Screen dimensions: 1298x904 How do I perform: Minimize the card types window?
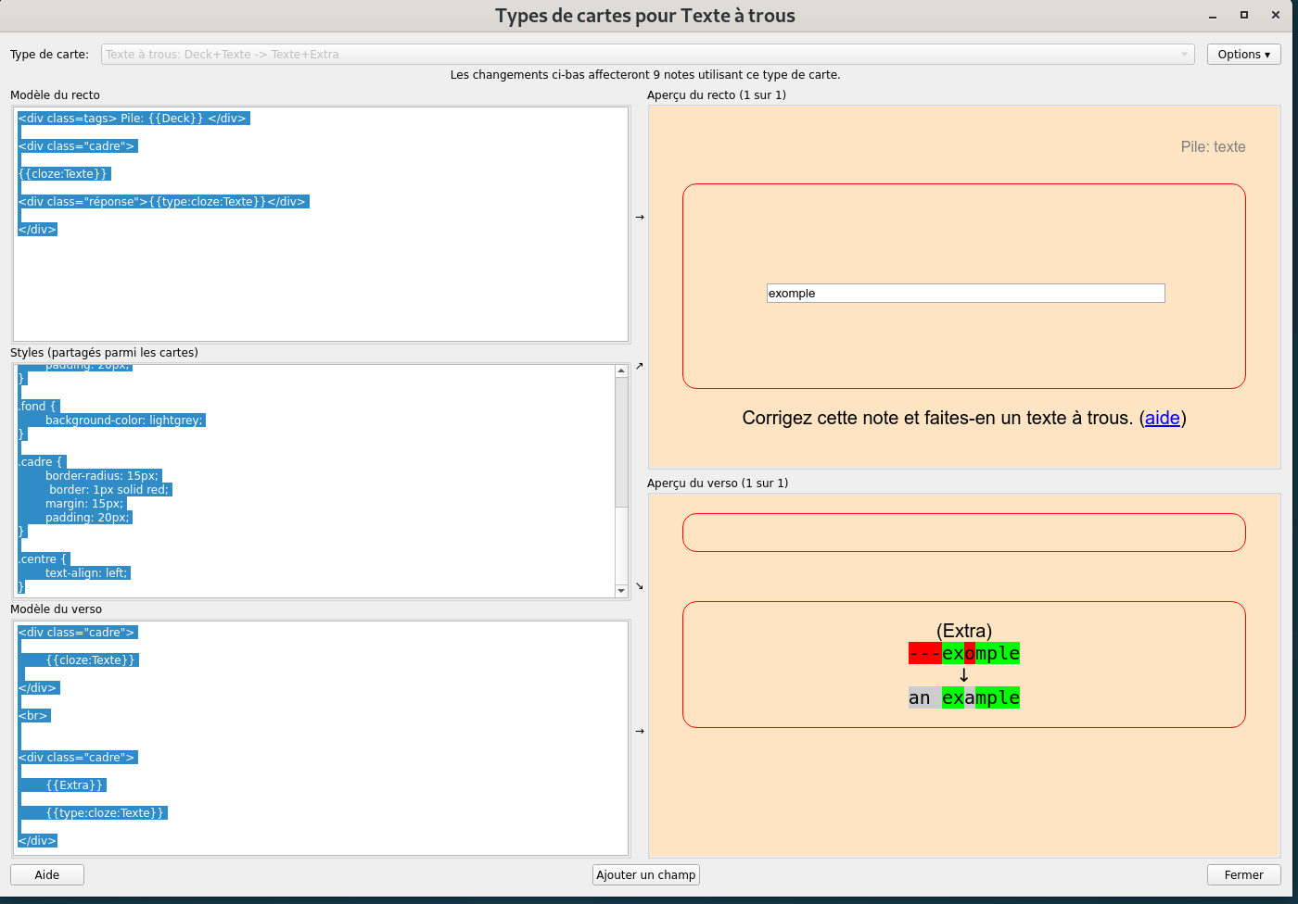click(1213, 16)
